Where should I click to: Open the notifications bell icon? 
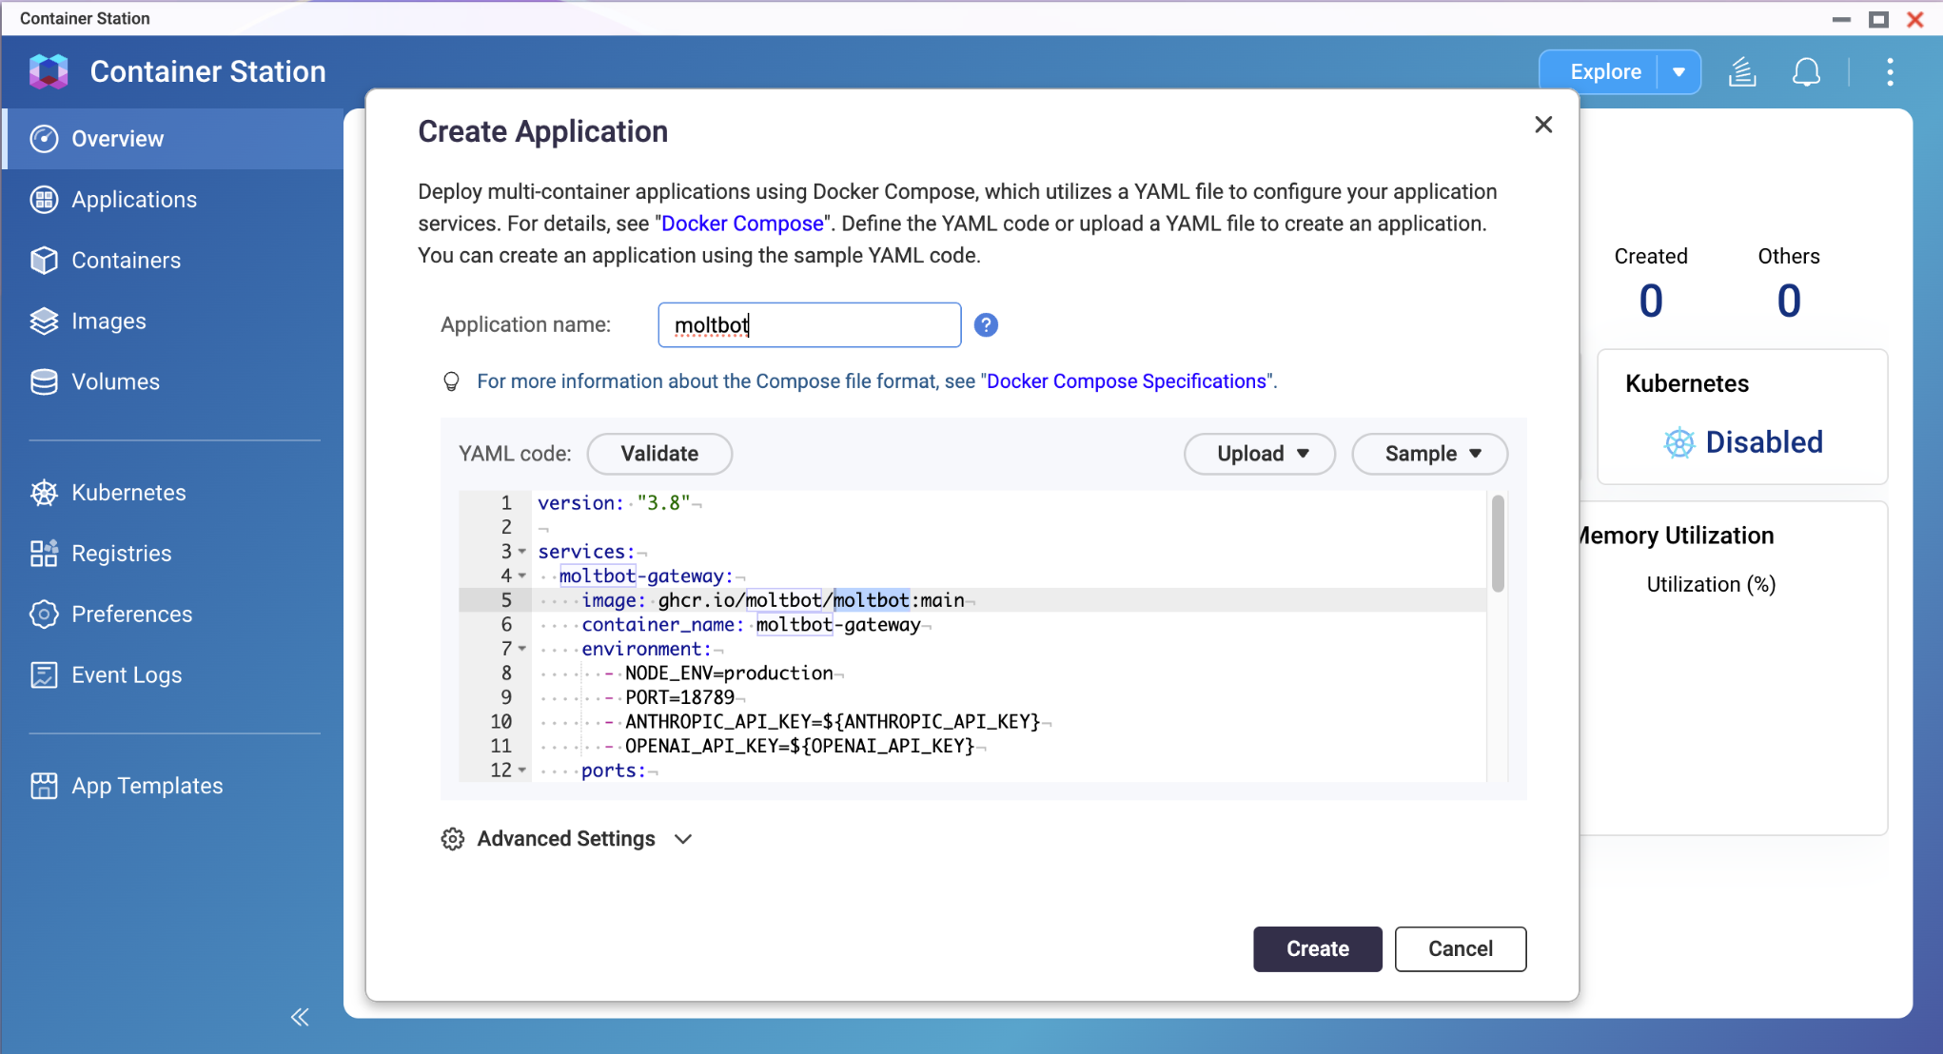point(1805,72)
